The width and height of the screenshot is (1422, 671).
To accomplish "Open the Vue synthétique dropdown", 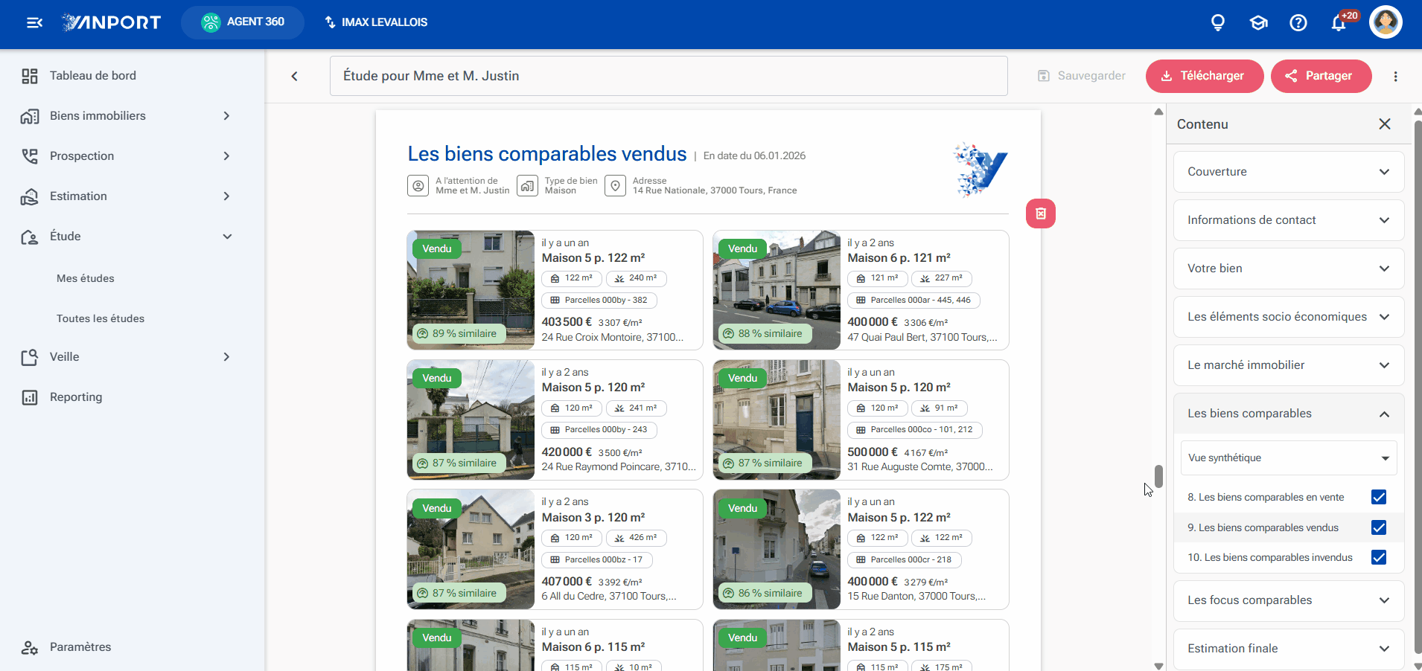I will pos(1289,458).
